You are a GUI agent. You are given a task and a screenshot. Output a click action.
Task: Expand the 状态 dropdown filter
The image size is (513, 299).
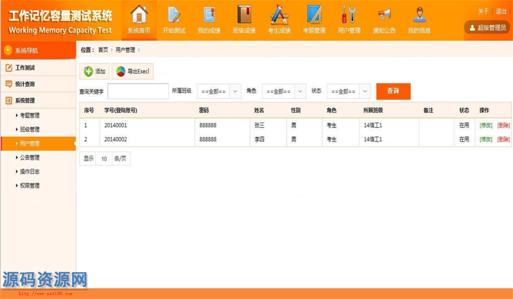click(349, 91)
